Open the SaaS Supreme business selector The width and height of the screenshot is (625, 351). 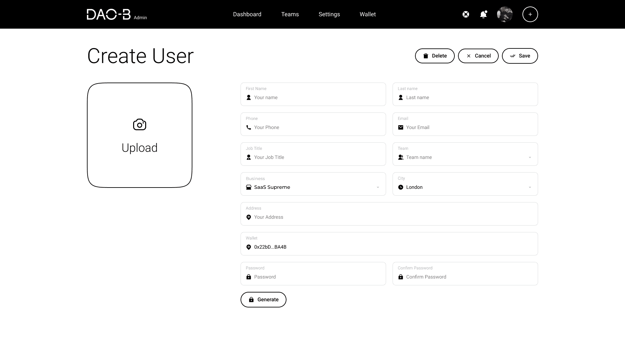pyautogui.click(x=313, y=184)
